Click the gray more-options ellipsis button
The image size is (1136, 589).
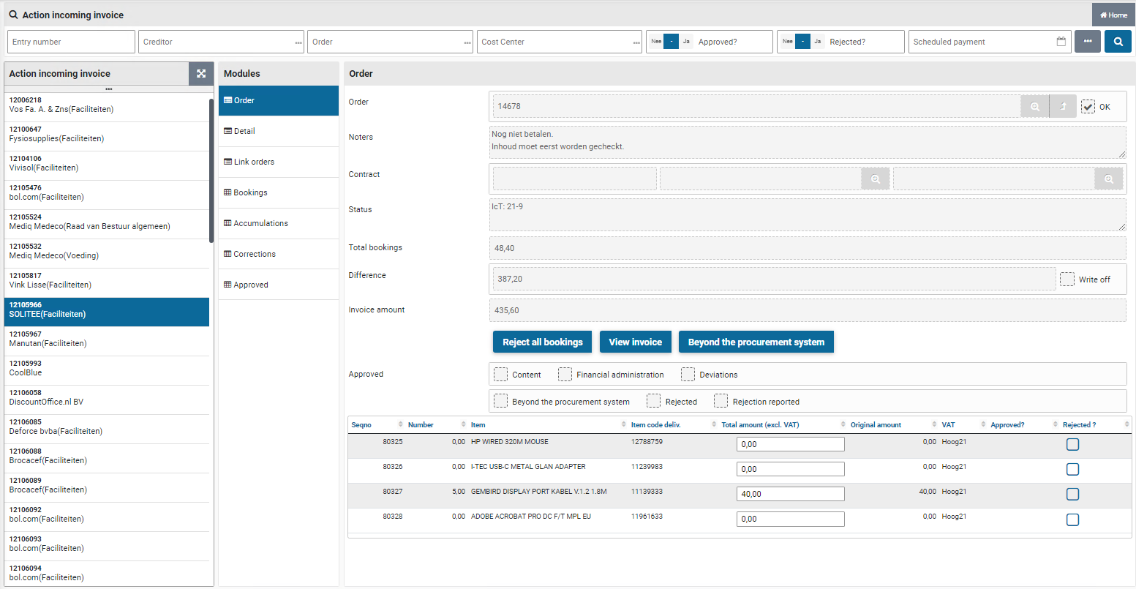[x=1087, y=42]
